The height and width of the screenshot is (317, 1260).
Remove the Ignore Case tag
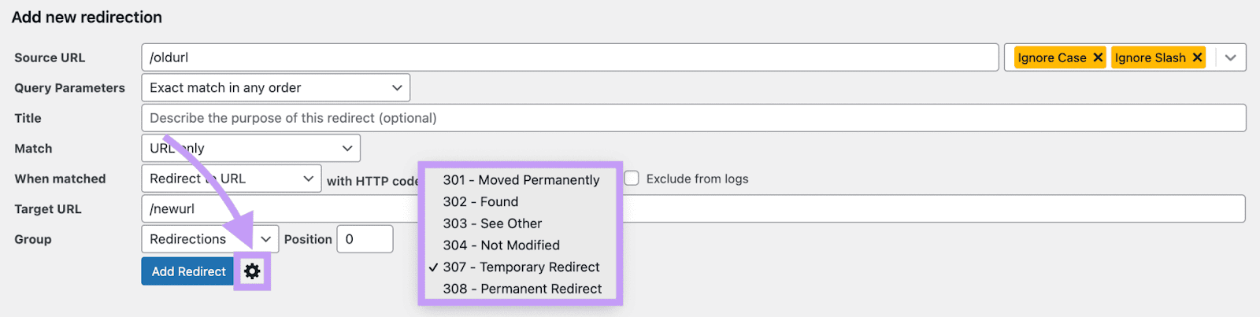click(x=1098, y=57)
